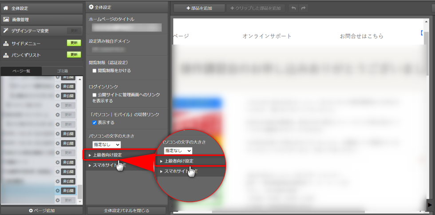
Task: Enable the 閲覧制限をかける checkbox
Action: [x=95, y=71]
